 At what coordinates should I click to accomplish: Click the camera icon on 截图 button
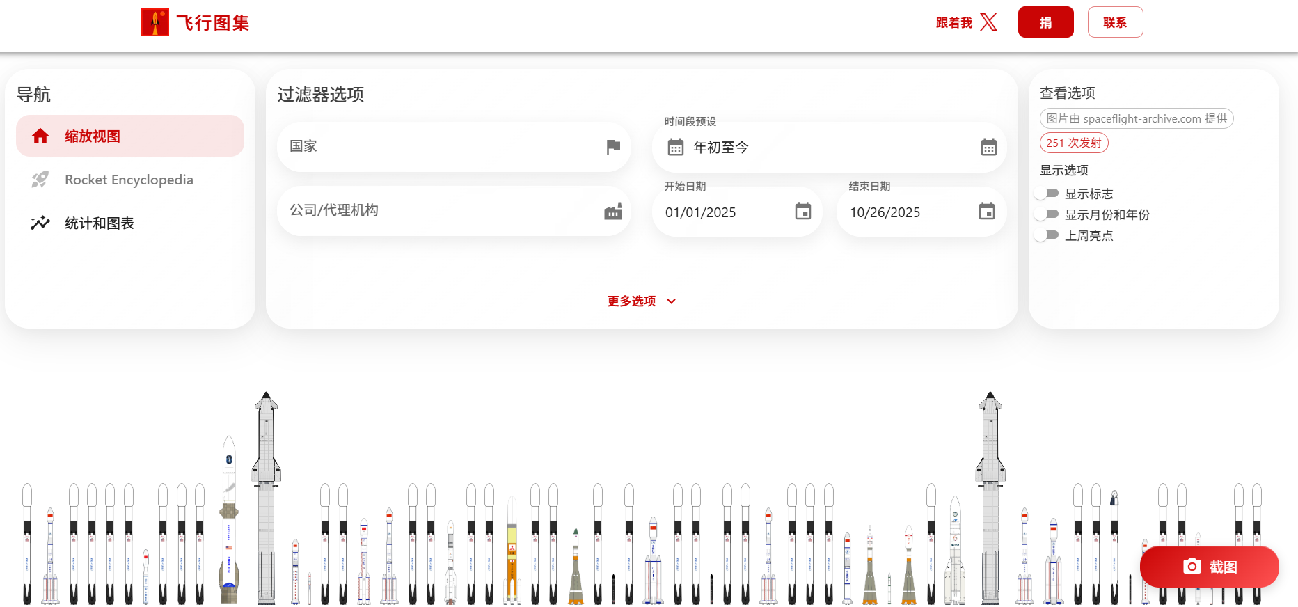(1192, 567)
